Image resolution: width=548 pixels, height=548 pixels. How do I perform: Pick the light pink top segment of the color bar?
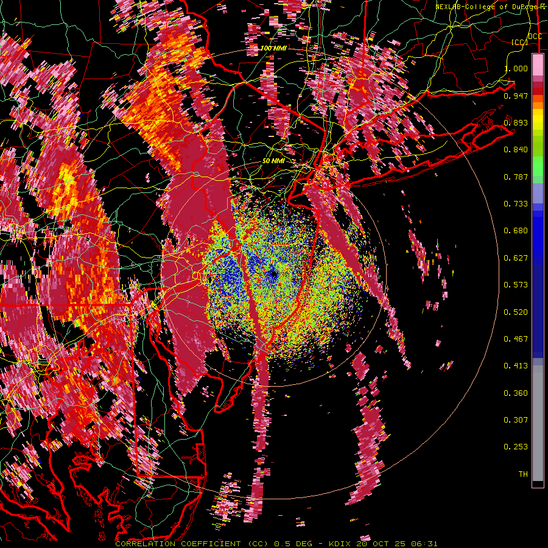[538, 65]
